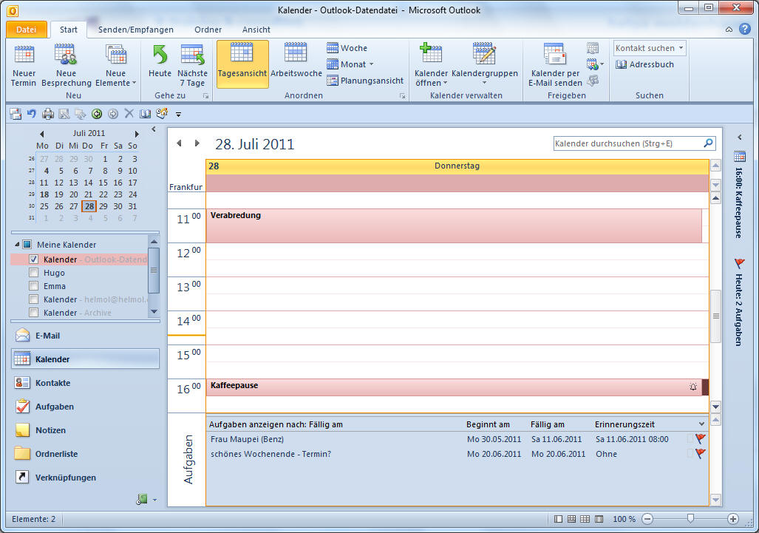Mark schönes Wochenende task complete checkbox
Viewport: 759px width, 533px height.
point(690,454)
